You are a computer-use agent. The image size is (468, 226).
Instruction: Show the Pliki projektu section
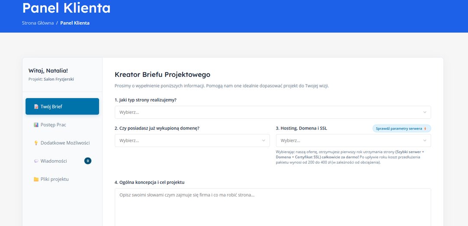pyautogui.click(x=55, y=180)
